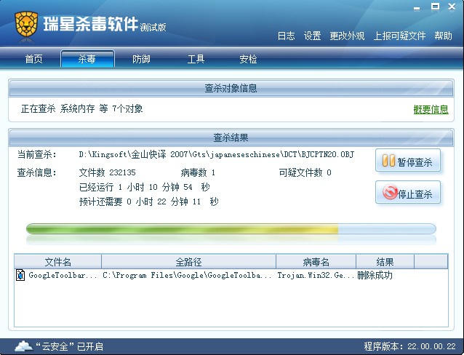Viewport: 464px width, 355px height.
Task: Click the pause icon on 暂停查杀
Action: tap(388, 161)
